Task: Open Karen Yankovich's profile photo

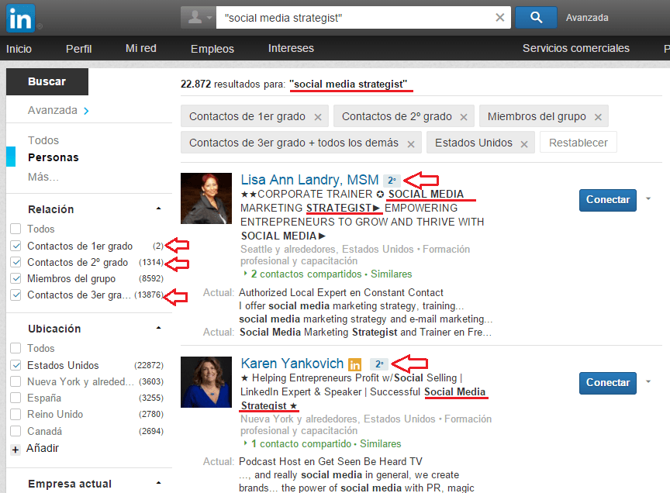Action: point(206,382)
